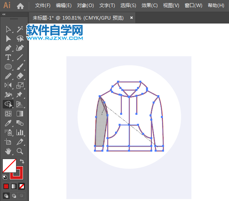This screenshot has height=201, width=229.
Task: Select the Mesh tool
Action: [x=8, y=114]
